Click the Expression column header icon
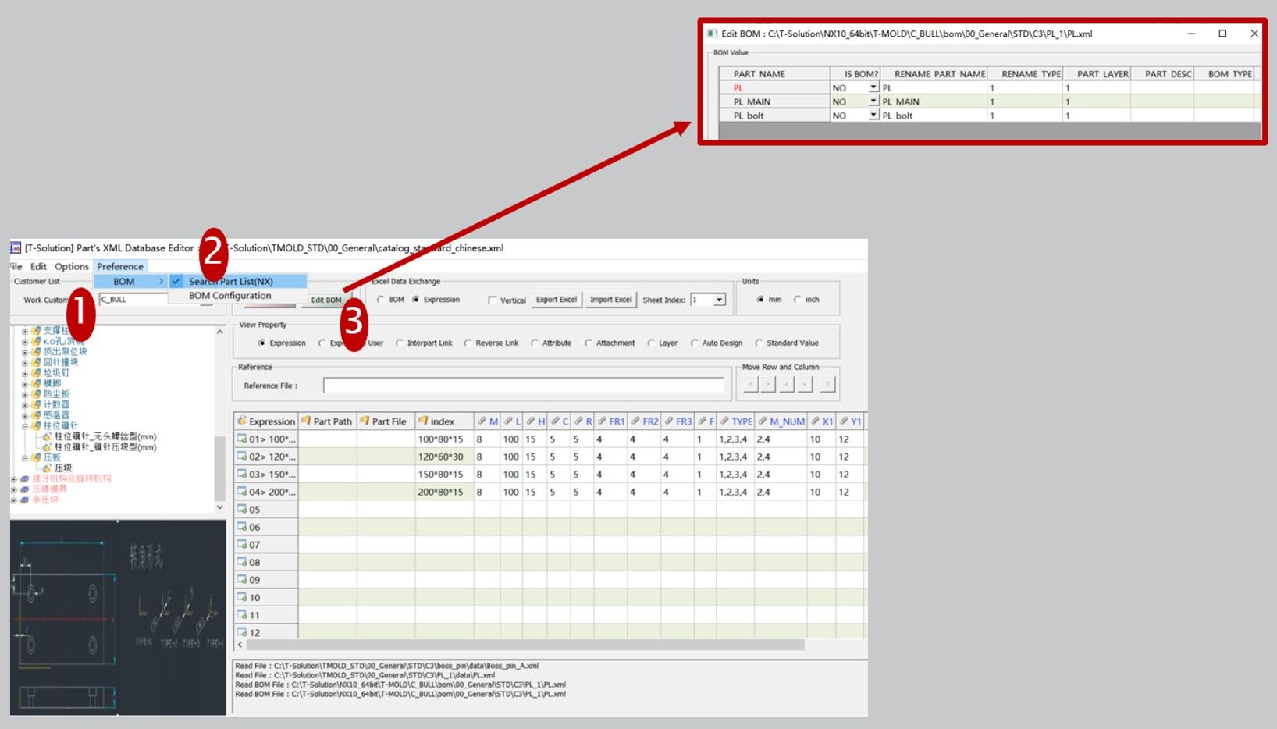The width and height of the screenshot is (1277, 729). (242, 421)
